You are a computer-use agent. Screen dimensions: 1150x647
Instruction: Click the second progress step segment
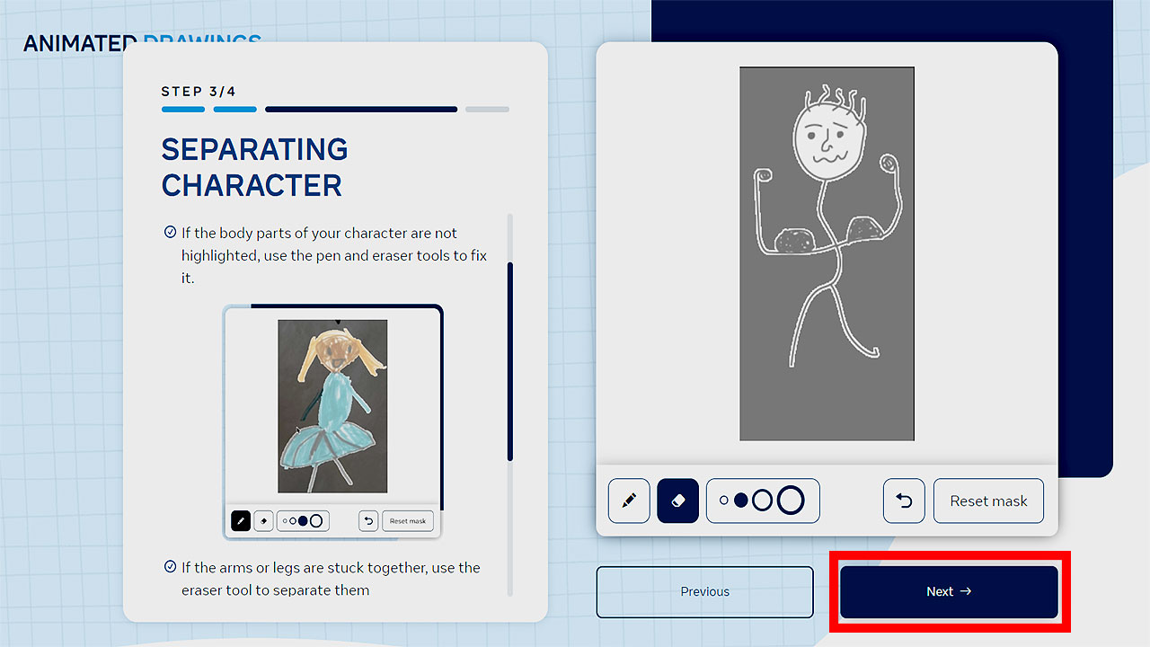pyautogui.click(x=234, y=110)
